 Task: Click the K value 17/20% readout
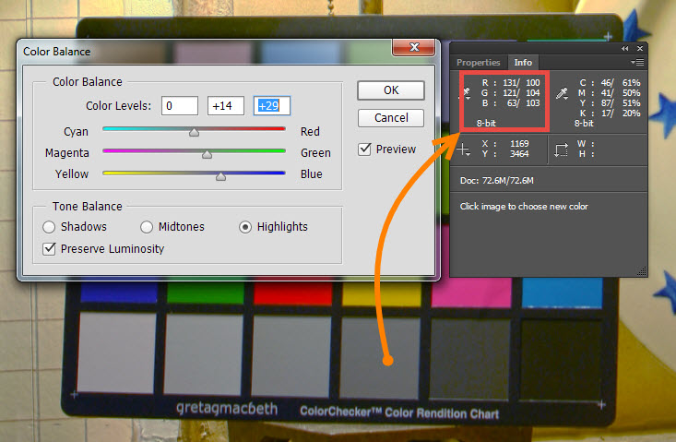621,113
